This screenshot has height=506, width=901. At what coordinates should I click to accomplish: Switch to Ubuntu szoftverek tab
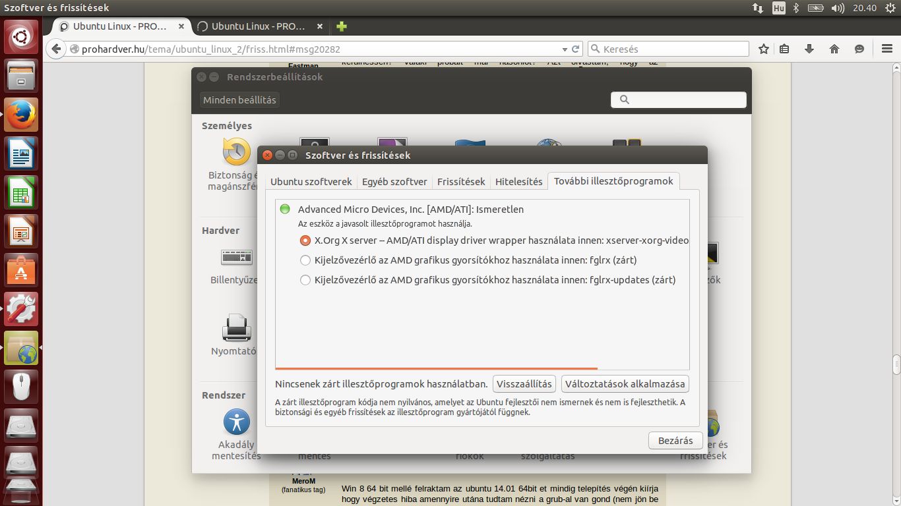311,182
